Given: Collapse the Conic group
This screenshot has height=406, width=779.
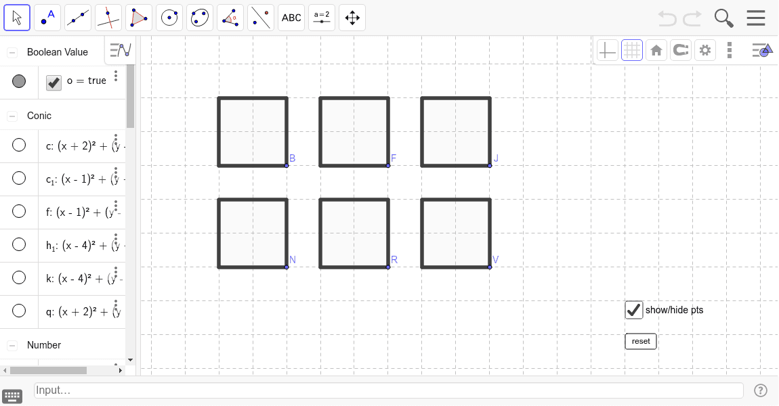Looking at the screenshot, I should [x=12, y=116].
